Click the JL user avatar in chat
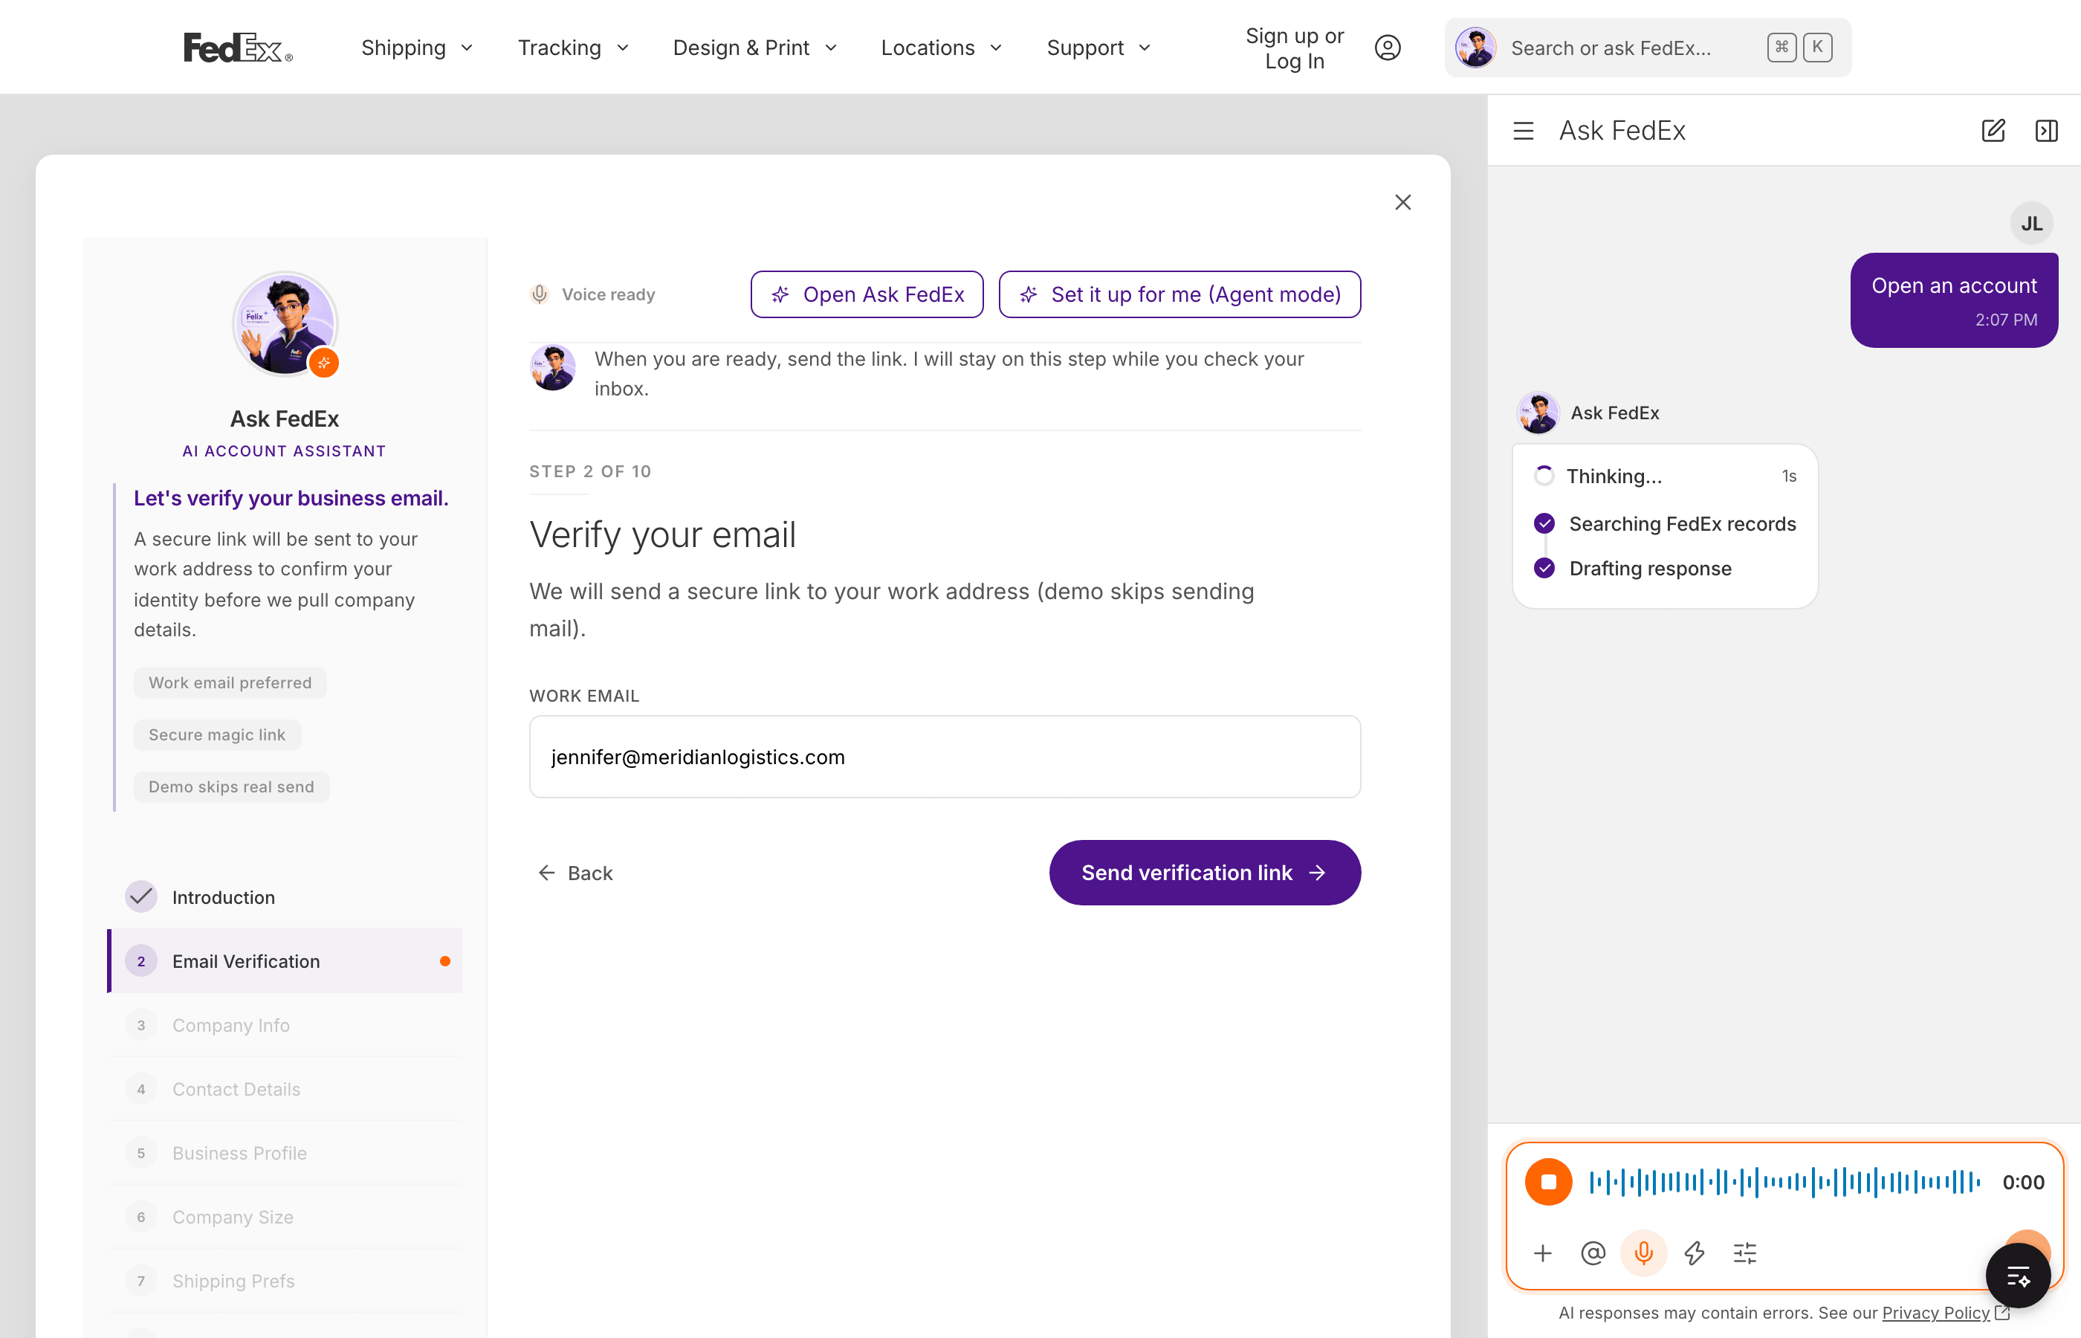 pos(2031,224)
